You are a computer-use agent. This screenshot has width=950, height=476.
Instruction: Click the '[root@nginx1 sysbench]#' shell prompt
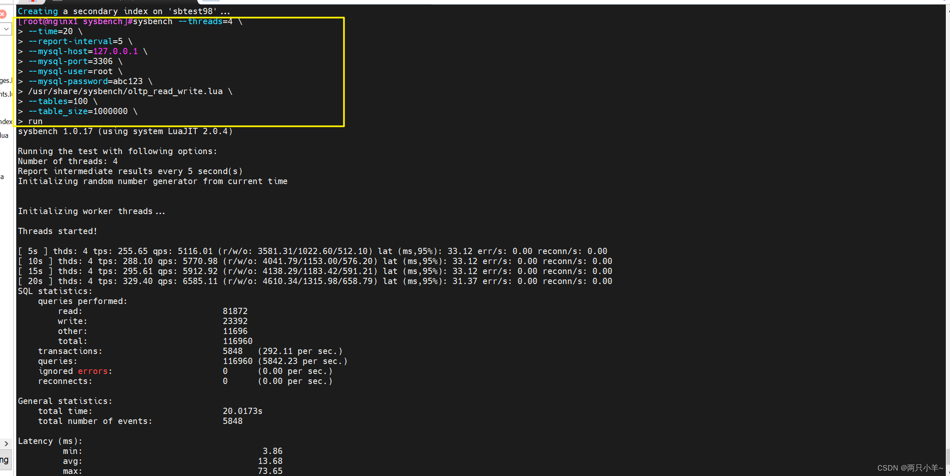pyautogui.click(x=75, y=21)
